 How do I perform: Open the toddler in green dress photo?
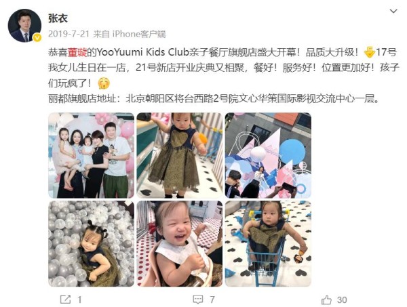[179, 155]
